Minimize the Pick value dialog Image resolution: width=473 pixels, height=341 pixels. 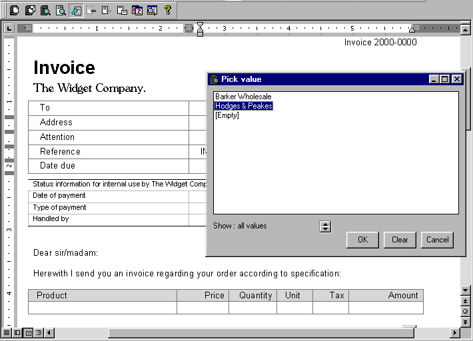(x=434, y=79)
